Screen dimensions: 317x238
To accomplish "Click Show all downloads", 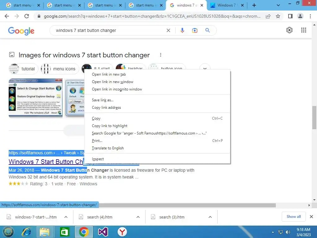I will pos(293,217).
